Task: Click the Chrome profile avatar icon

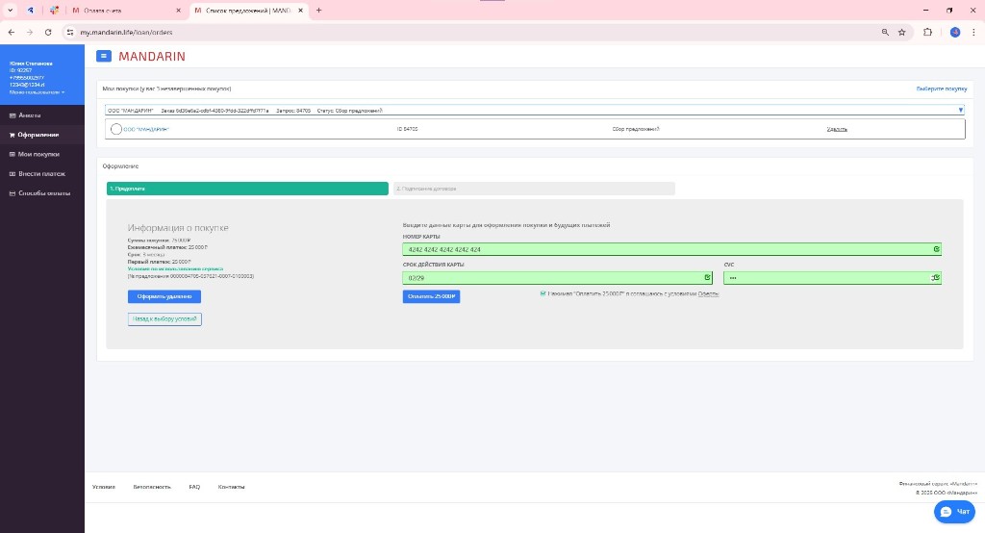Action: 954,32
